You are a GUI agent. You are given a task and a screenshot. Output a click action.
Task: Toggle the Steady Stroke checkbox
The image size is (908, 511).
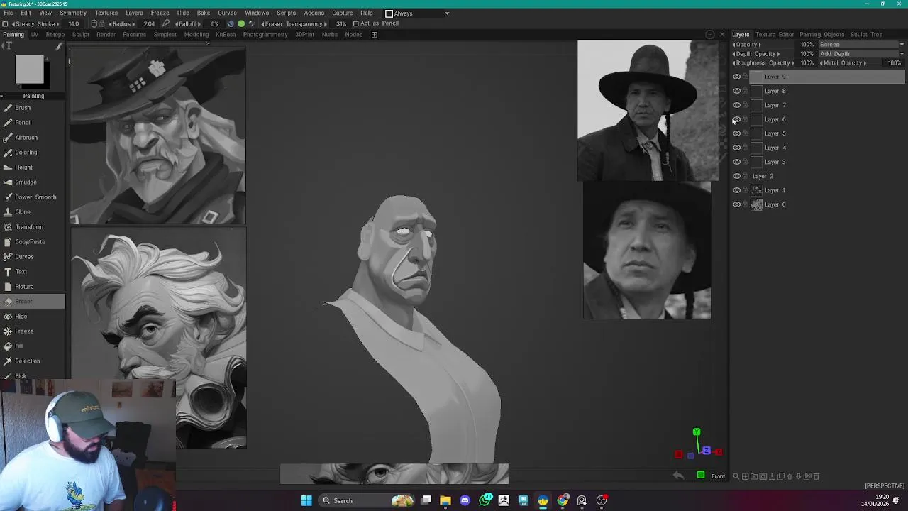coord(5,23)
